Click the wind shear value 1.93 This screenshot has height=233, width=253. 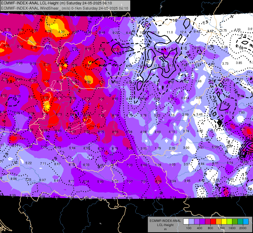click(x=19, y=63)
